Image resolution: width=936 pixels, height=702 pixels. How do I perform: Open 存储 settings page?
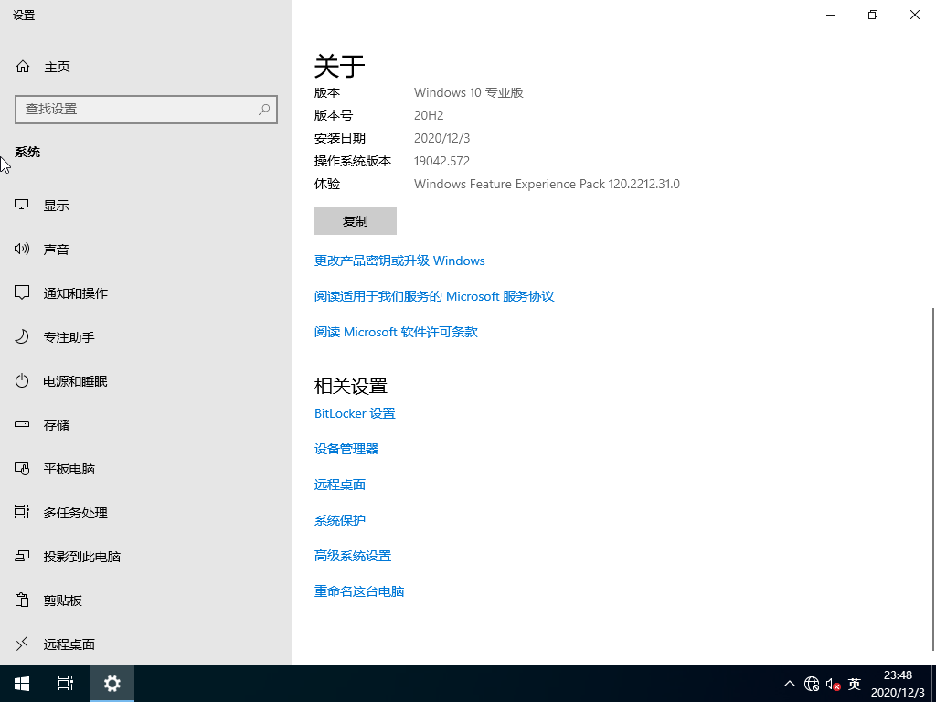146,424
